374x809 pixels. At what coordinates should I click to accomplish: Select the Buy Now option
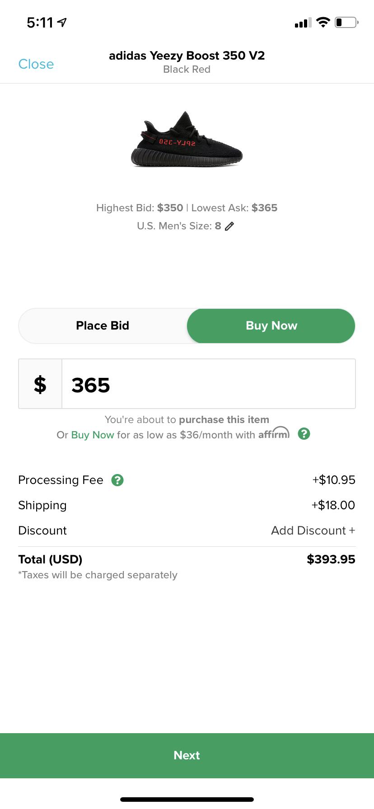tap(271, 325)
